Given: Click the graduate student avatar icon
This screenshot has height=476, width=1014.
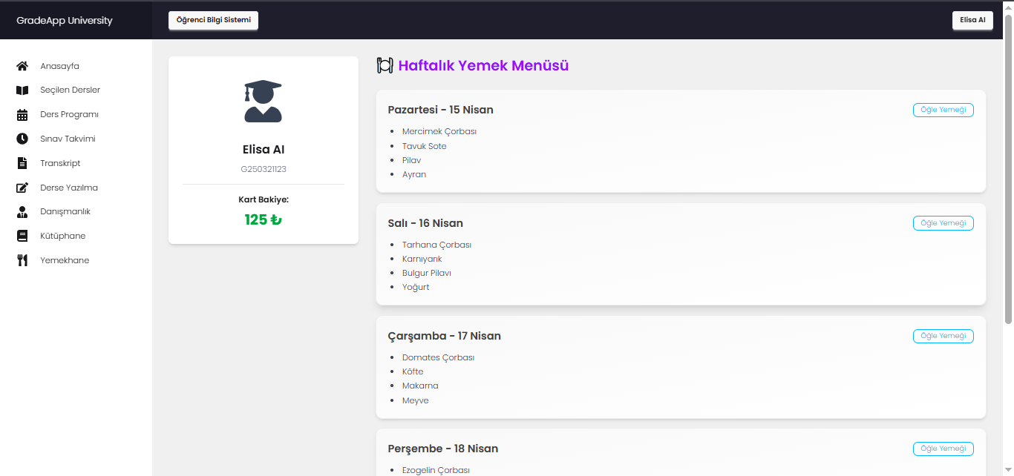Looking at the screenshot, I should (263, 101).
